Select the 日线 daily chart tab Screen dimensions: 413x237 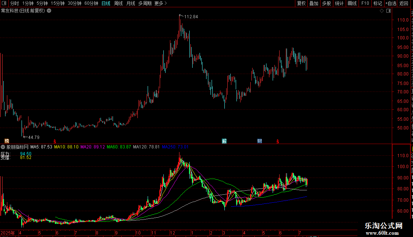106,3
